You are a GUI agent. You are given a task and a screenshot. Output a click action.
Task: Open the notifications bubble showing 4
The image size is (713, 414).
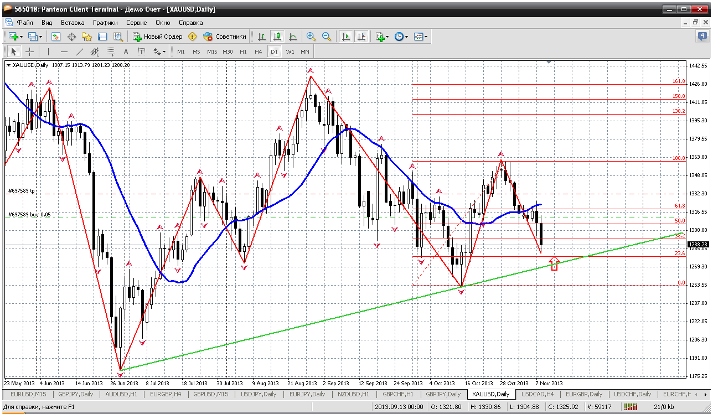click(702, 36)
